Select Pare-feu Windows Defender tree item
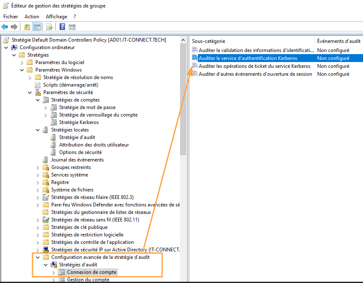 (115, 205)
